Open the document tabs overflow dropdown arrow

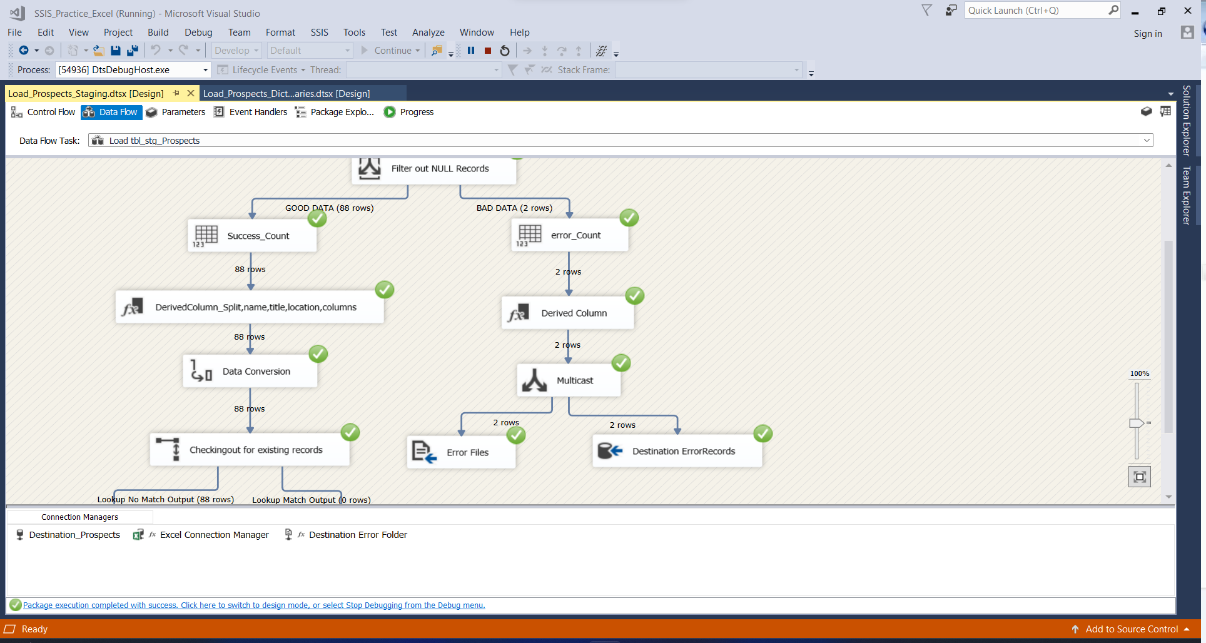(x=1171, y=94)
